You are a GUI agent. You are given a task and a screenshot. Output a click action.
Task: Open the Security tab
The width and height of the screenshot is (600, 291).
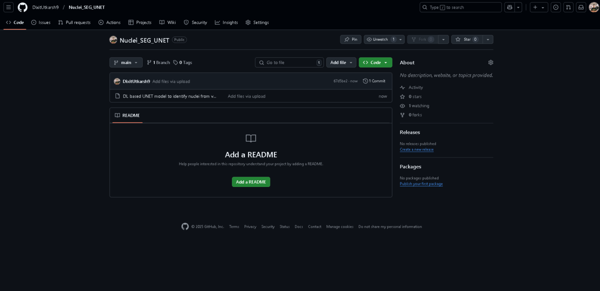pos(195,22)
